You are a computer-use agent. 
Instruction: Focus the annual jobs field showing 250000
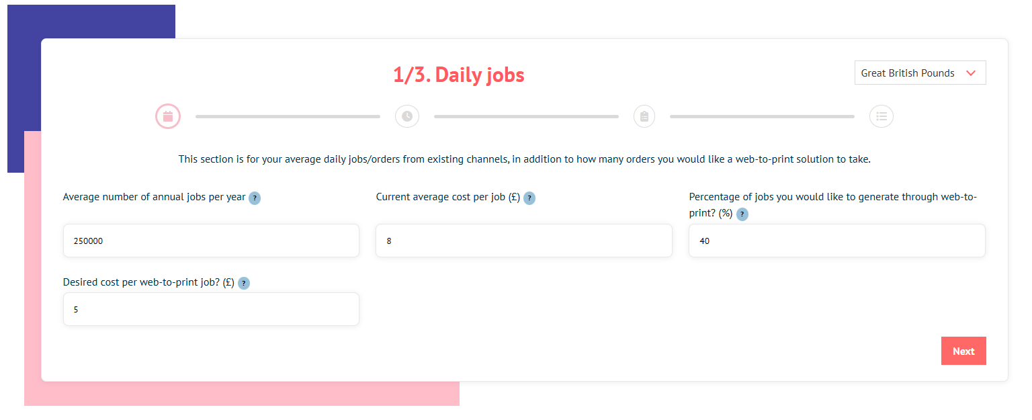211,241
